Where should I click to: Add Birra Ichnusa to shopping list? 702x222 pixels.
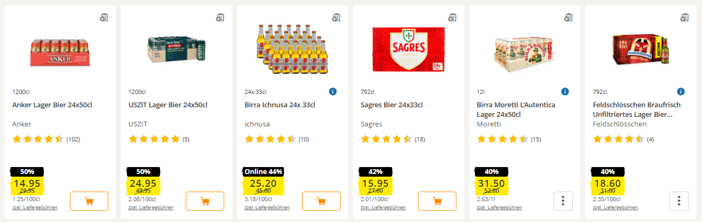click(x=336, y=18)
